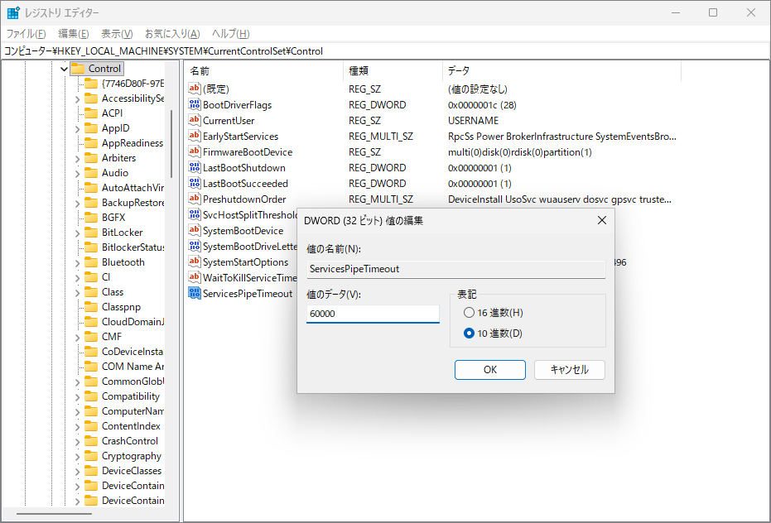771x523 pixels.
Task: Expand the Class tree node
Action: (77, 293)
